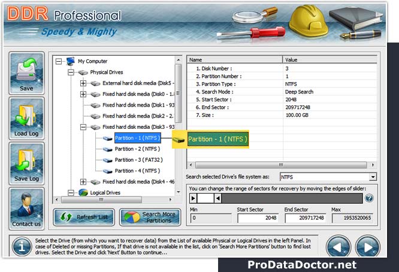
Task: Click drive icon beside Partition - 3 (FAT32)
Action: point(108,161)
